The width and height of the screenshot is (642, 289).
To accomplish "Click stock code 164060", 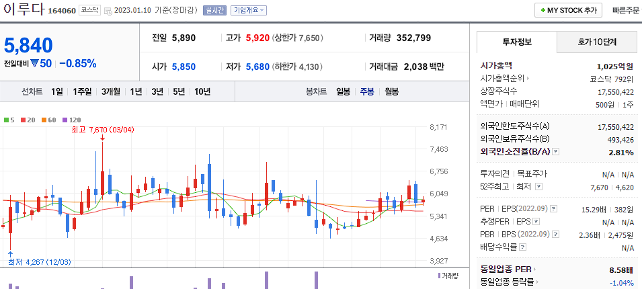I will coord(62,11).
